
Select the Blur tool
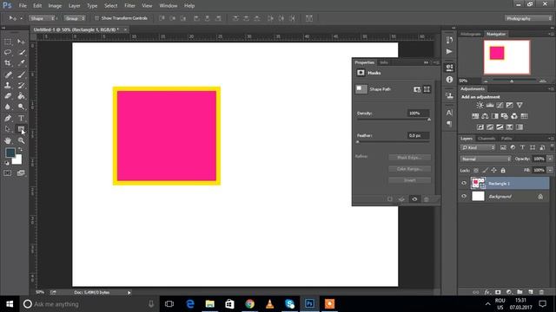[x=8, y=107]
